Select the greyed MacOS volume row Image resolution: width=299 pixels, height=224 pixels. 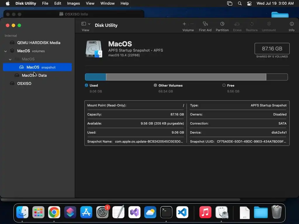click(x=37, y=59)
